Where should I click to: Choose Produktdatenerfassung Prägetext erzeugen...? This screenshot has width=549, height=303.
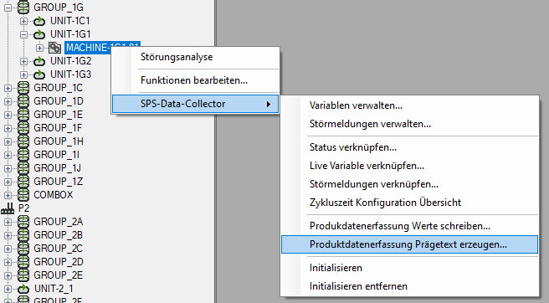pyautogui.click(x=409, y=244)
